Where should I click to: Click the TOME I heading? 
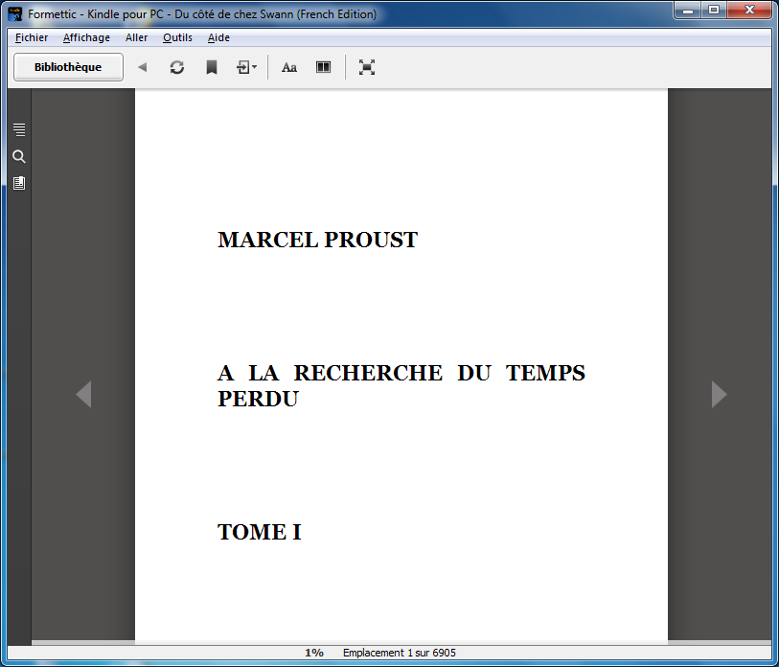260,532
